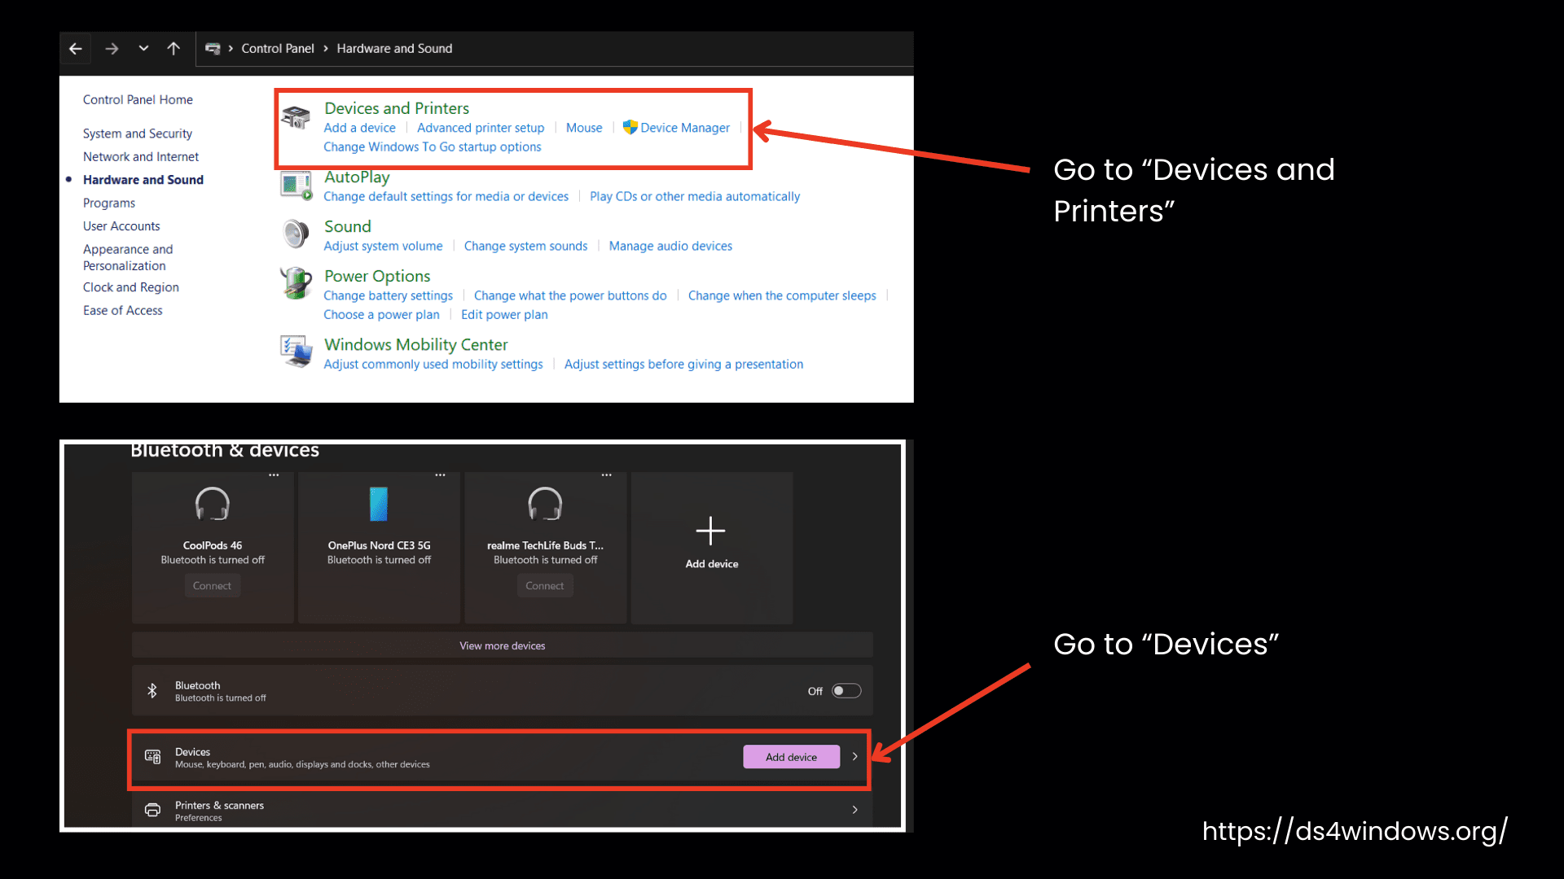Click Change system sounds
The image size is (1564, 879).
(x=525, y=247)
